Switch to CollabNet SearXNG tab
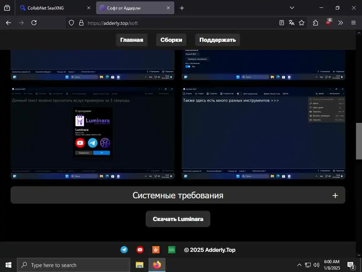This screenshot has width=362, height=272. tap(55, 8)
